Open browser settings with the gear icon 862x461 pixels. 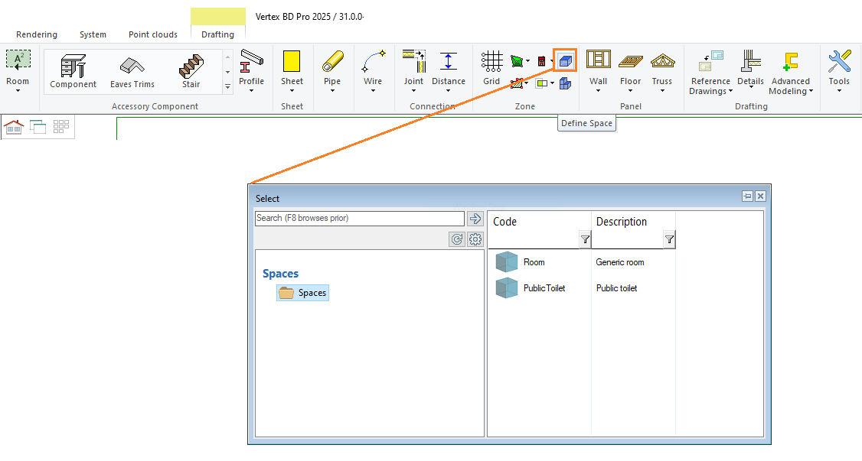[475, 239]
